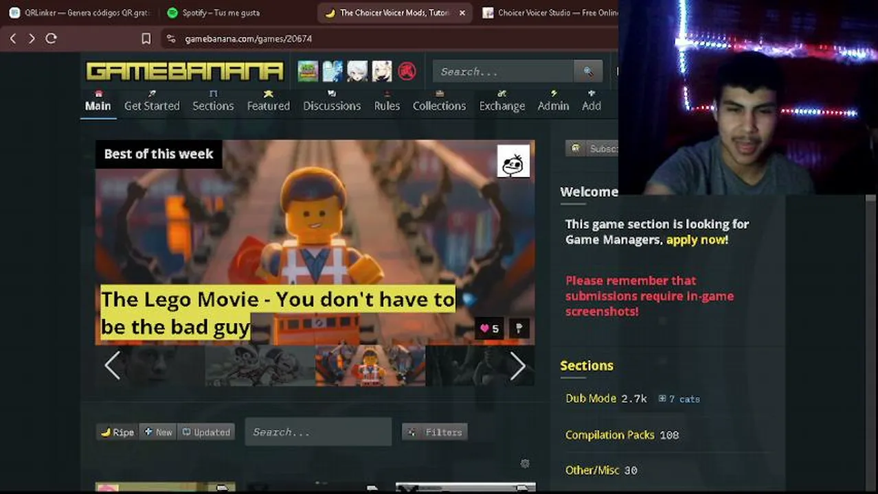This screenshot has width=878, height=494.
Task: Click the apply now link
Action: 697,239
